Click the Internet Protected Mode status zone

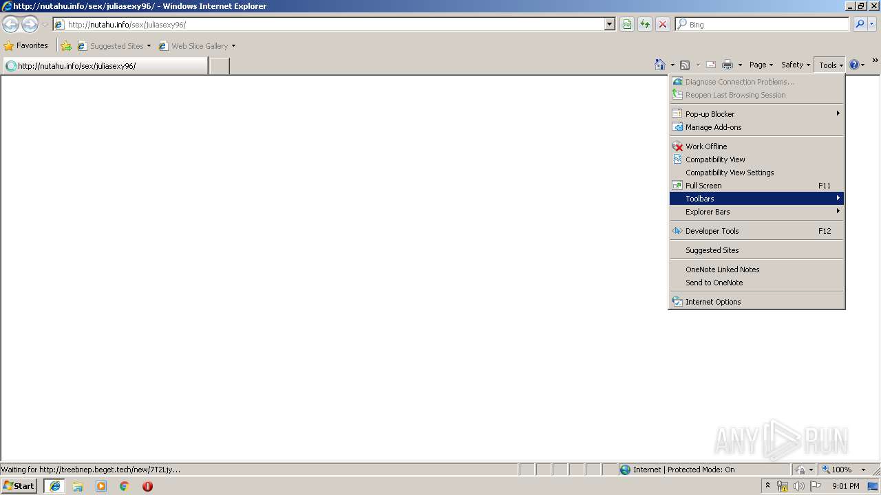click(704, 470)
